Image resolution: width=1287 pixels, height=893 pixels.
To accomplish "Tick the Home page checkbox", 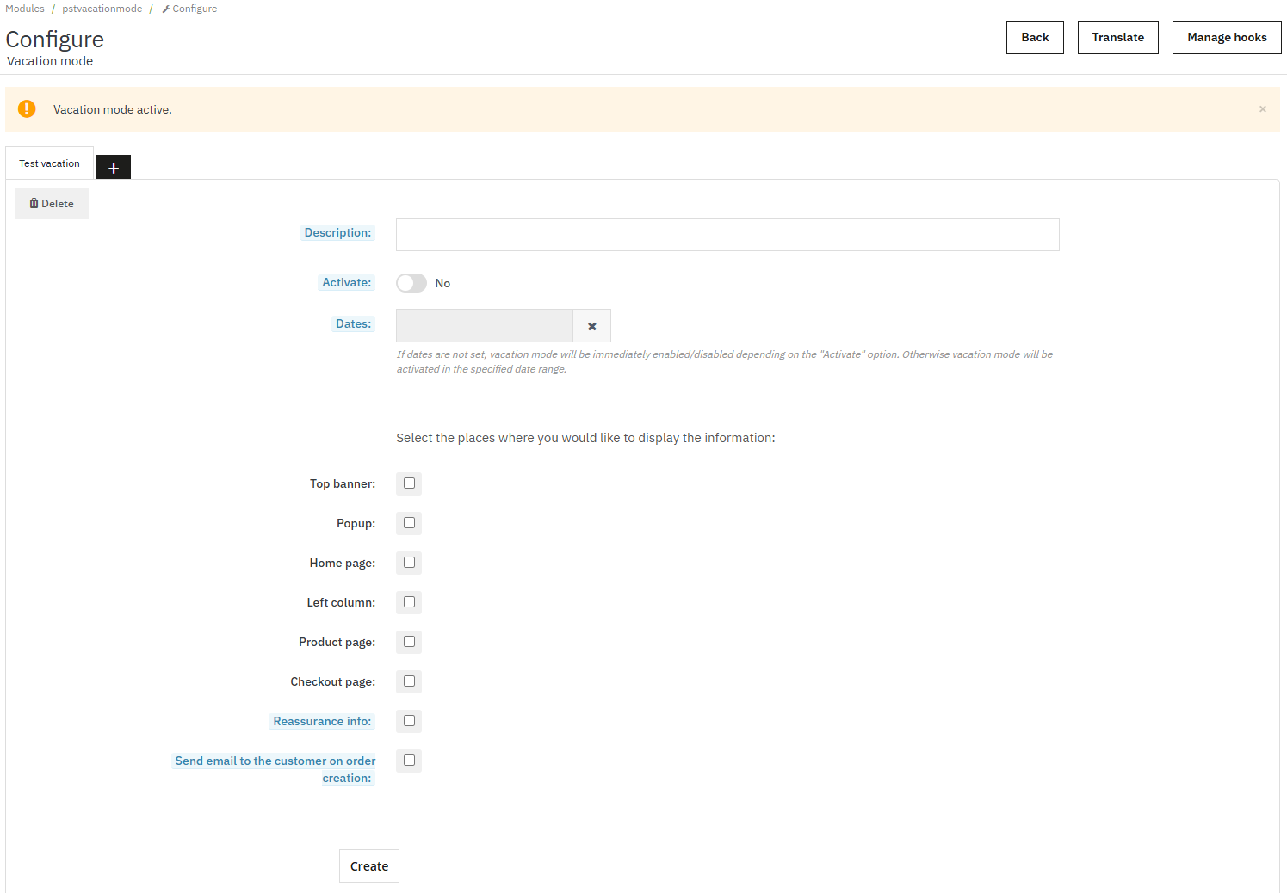I will click(x=409, y=563).
